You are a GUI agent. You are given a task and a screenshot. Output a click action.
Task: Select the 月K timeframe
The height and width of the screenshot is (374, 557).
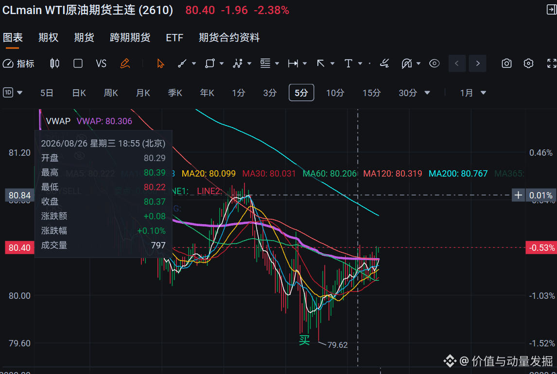point(143,93)
